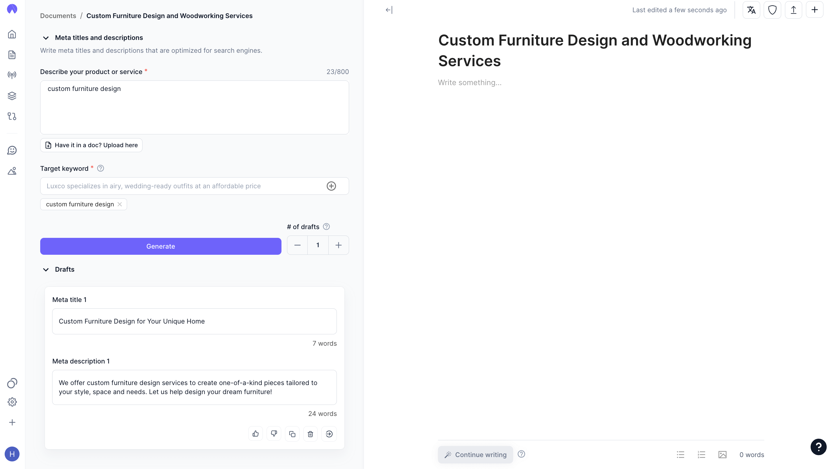Viewport: 838px width, 469px height.
Task: Insert image using picture icon
Action: coord(722,455)
